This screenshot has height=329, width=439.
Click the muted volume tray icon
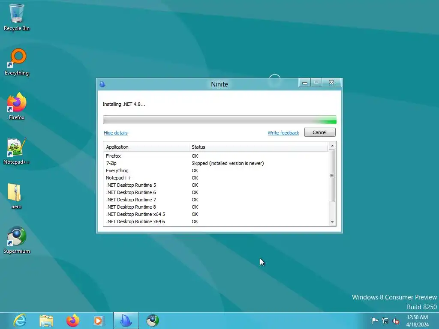[396, 320]
